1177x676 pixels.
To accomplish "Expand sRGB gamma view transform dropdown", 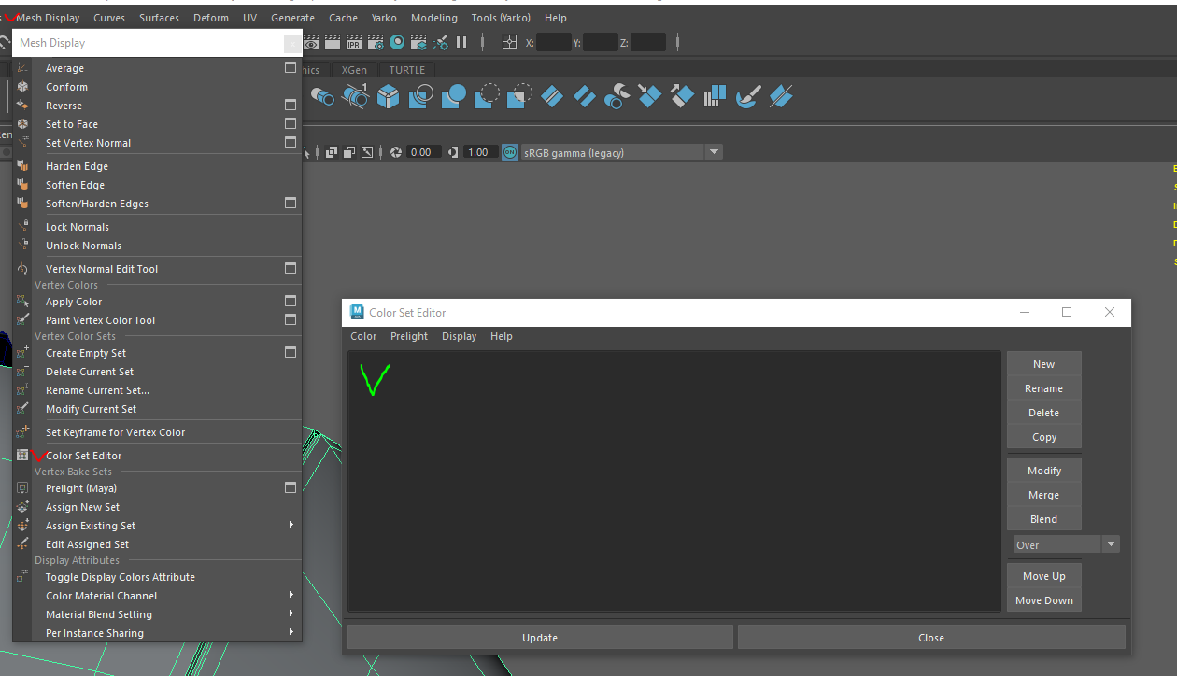I will click(x=715, y=152).
